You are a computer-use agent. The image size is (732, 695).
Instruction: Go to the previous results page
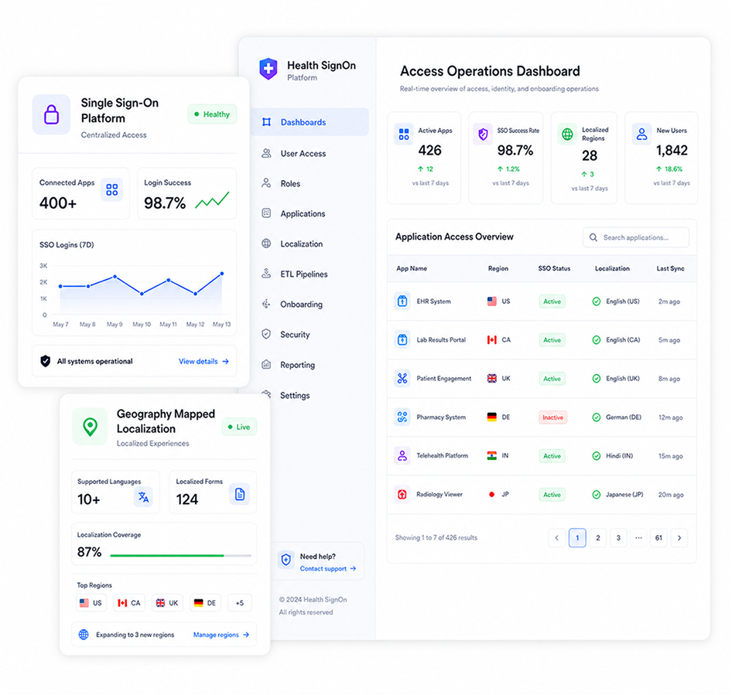pos(557,538)
